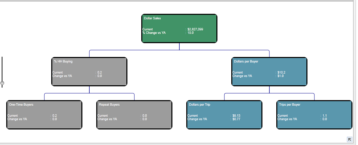Screen dimensions: 358x145
Task: Select the Repeat Buyers node title
Action: 109,105
